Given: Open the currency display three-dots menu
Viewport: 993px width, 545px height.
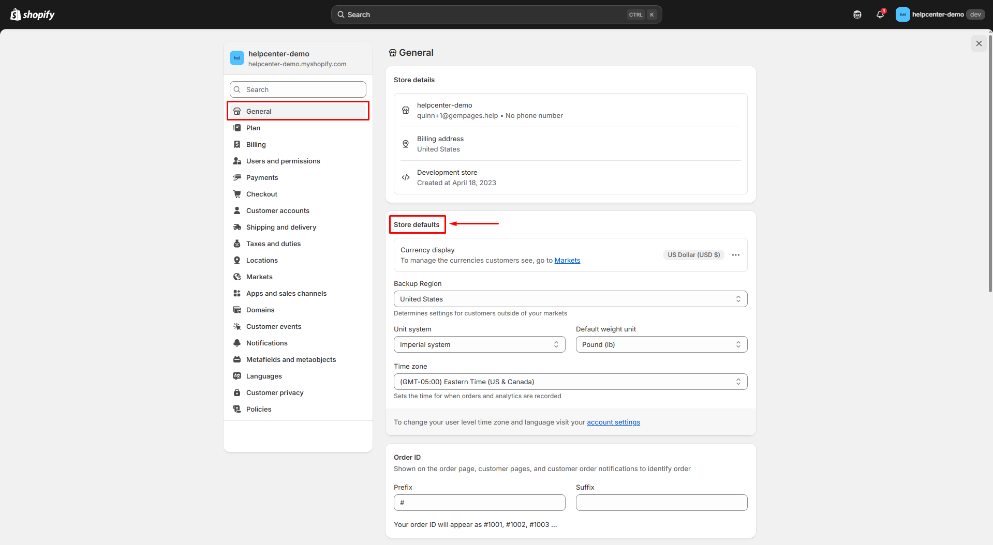Looking at the screenshot, I should coord(735,255).
